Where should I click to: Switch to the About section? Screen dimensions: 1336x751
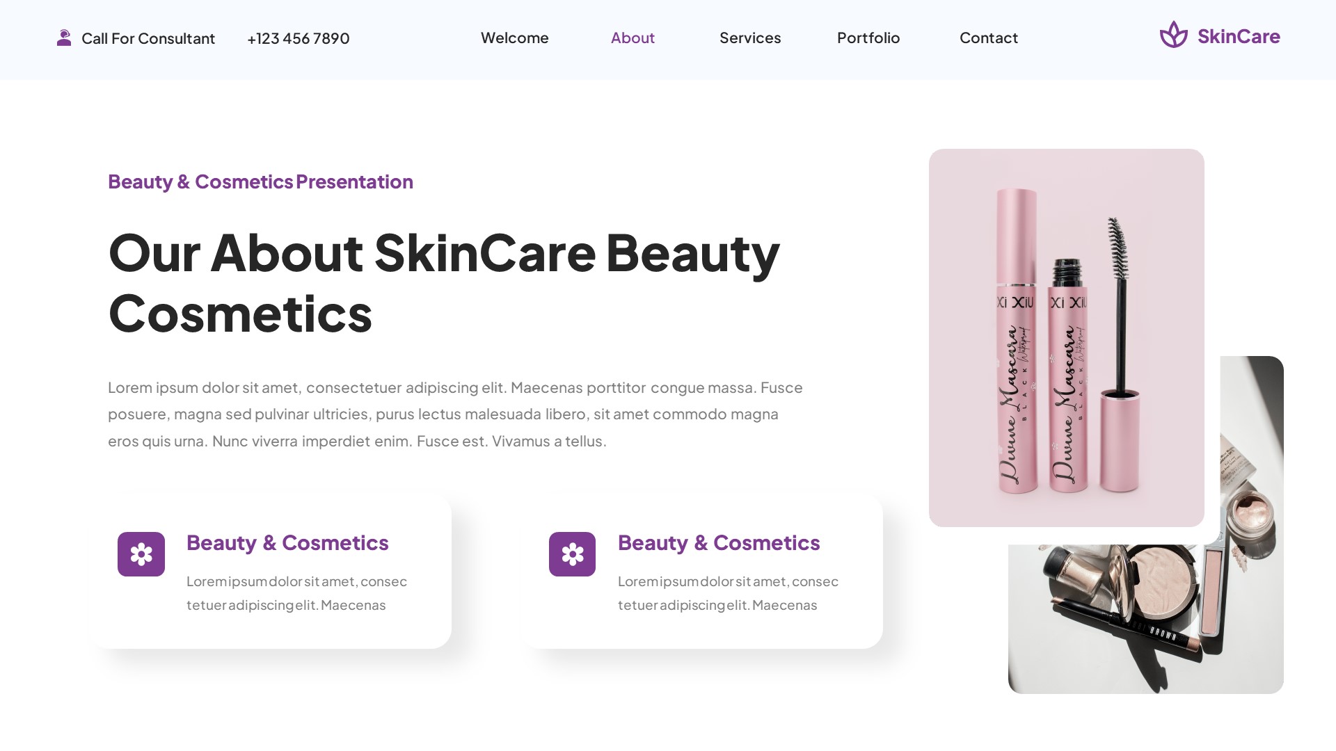(632, 38)
